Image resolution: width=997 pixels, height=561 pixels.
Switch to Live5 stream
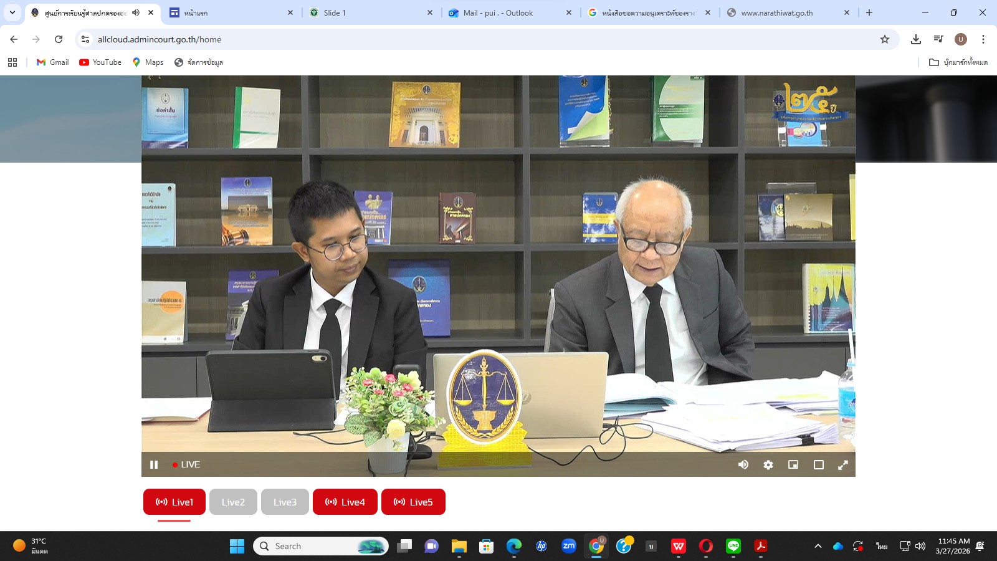413,502
